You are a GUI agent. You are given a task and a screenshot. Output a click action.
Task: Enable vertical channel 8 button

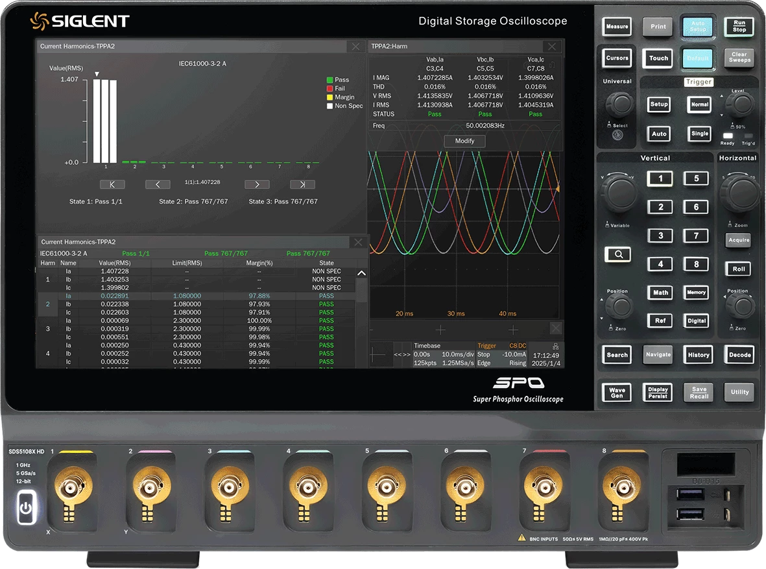pyautogui.click(x=696, y=264)
